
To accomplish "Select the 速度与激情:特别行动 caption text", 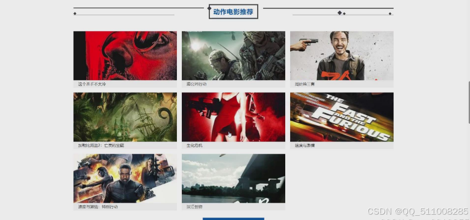I will click(98, 207).
